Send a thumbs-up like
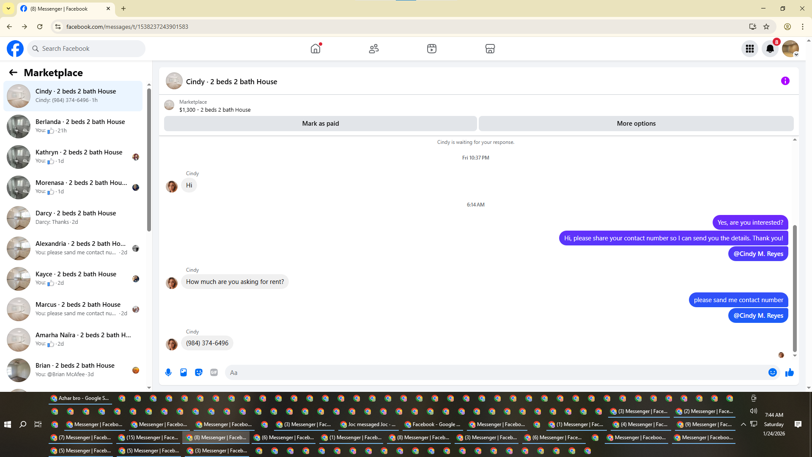Screen dimensions: 812x457 [x=789, y=372]
